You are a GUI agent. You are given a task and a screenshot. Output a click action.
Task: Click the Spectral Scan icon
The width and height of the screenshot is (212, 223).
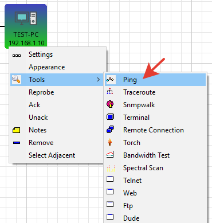pos(111,169)
